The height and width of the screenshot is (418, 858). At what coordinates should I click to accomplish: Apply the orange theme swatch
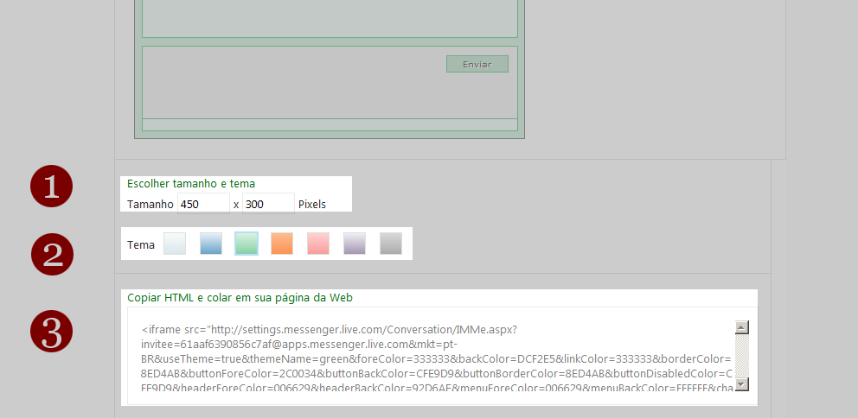click(282, 244)
